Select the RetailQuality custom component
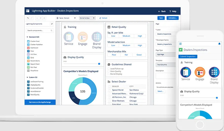Image resolution: width=224 pixels, height=131 pixels. tap(33, 95)
